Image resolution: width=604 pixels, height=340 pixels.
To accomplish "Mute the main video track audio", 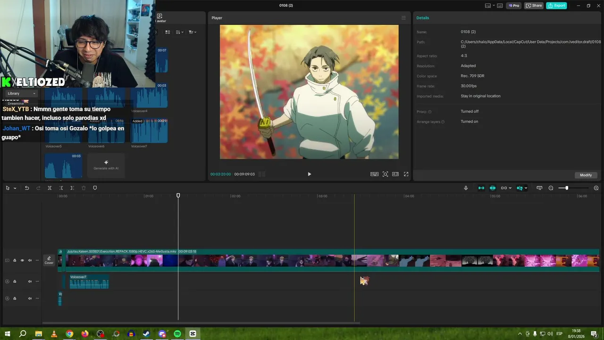I will [x=30, y=260].
